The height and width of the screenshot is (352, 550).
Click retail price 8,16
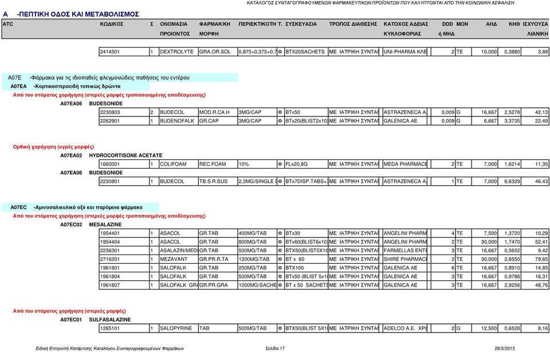(535, 328)
